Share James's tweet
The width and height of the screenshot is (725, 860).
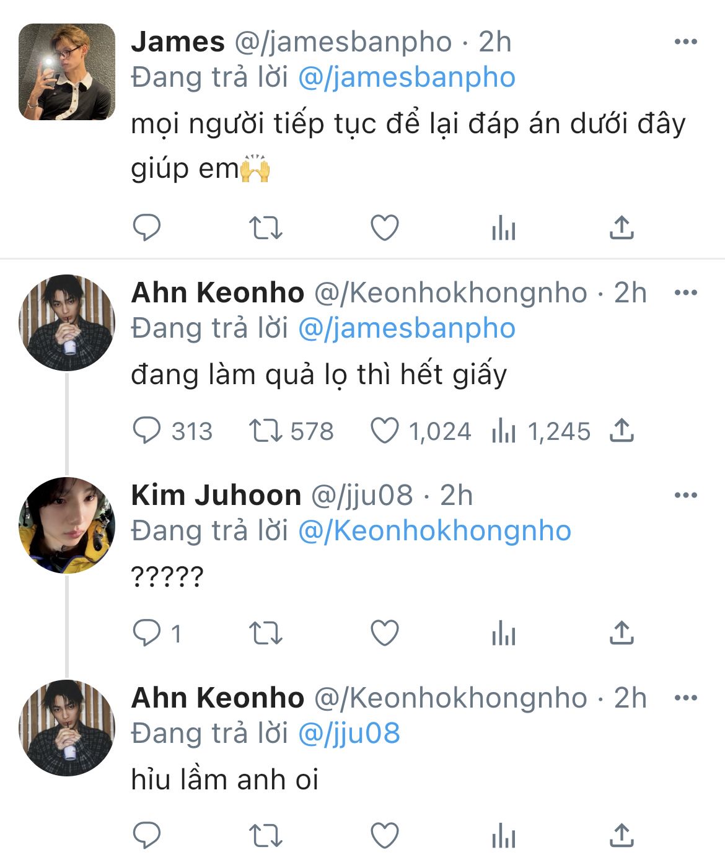622,228
